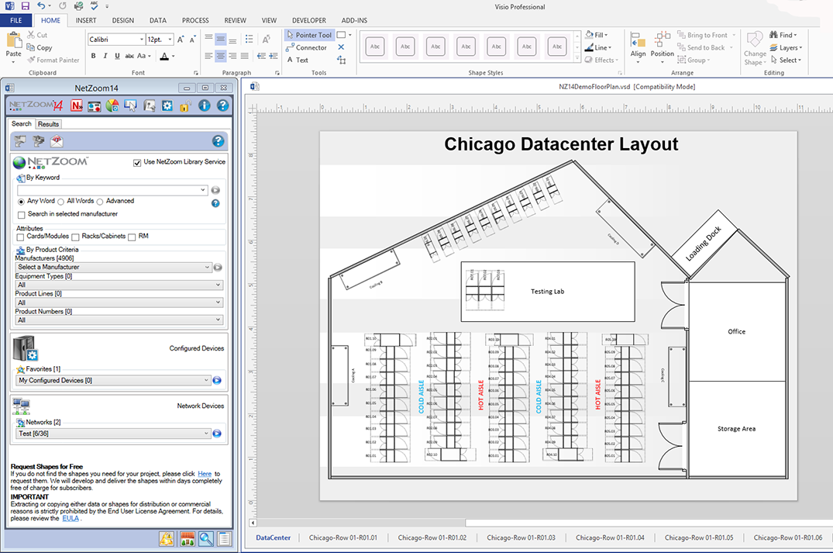Uncheck Use NetZoom Library Service

137,162
